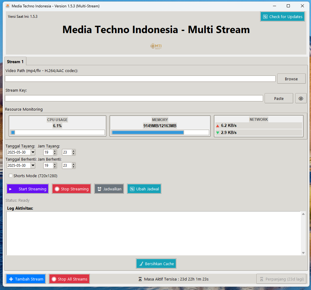The width and height of the screenshot is (311, 290).
Task: Clear cache with Bersihkan Cache button
Action: click(156, 264)
